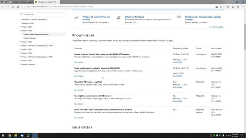Expand Version 1607 and Windows Server 2016
This screenshot has height=138, width=246.
[20, 57]
